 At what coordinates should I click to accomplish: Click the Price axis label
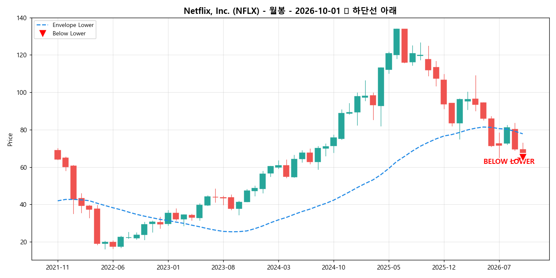tap(10, 139)
